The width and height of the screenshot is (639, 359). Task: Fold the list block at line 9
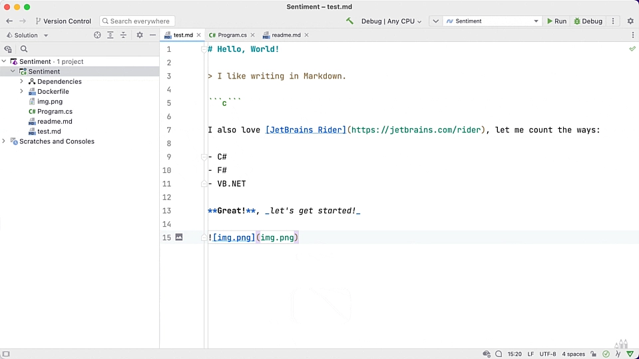[x=204, y=157]
